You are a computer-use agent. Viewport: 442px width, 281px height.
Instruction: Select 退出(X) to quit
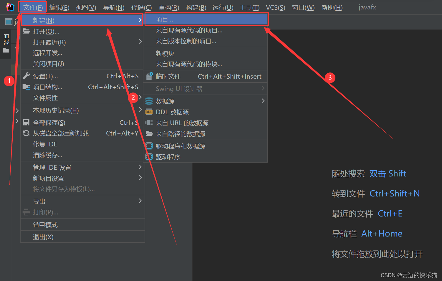pos(82,237)
